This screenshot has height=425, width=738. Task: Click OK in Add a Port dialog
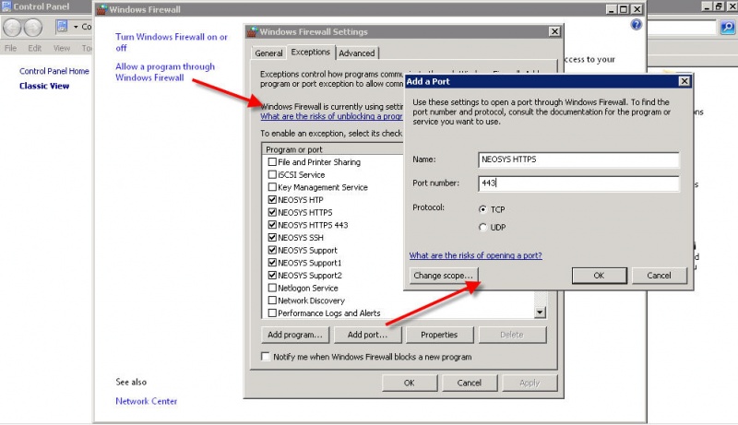(599, 276)
